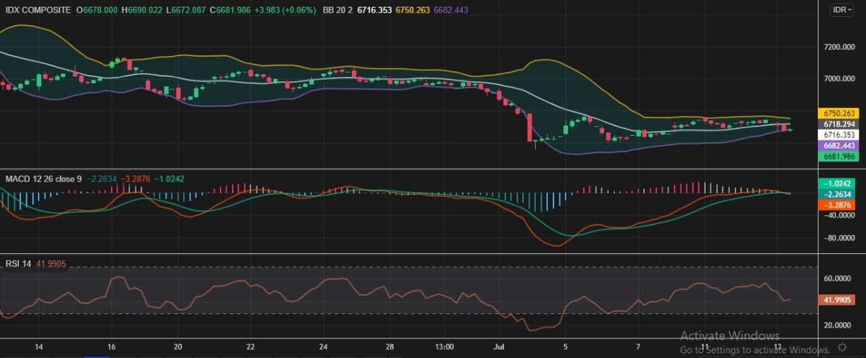Click the 41.9905 RSI axis tag
This screenshot has width=866, height=358.
pos(838,300)
